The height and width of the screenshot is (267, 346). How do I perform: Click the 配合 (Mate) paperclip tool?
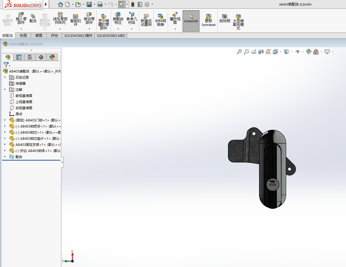33,18
